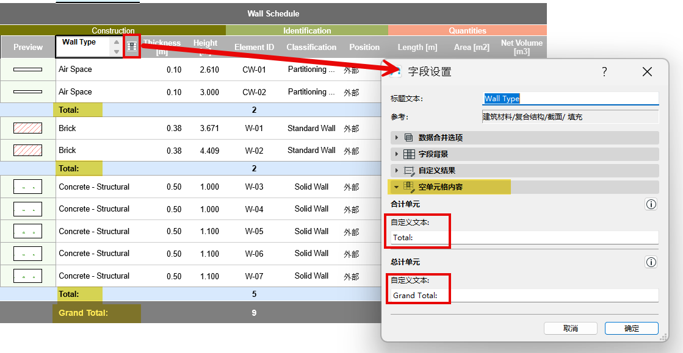Click Standard Wall classification in W-02 row

[311, 150]
